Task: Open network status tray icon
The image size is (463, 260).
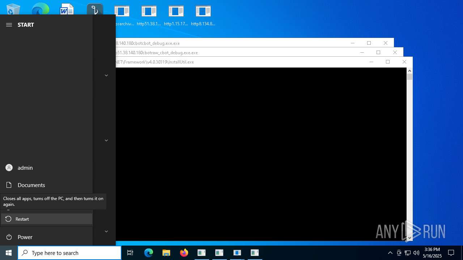Action: 408,253
